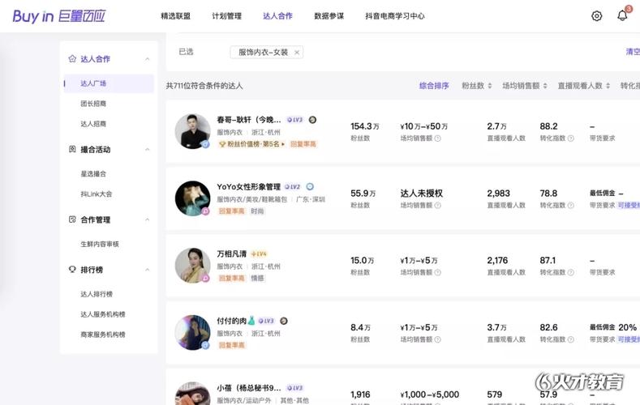The width and height of the screenshot is (640, 405).
Task: Click info icon next to YoYo 场均销售额
Action: (437, 205)
